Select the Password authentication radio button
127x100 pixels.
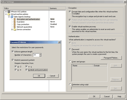click(70, 49)
